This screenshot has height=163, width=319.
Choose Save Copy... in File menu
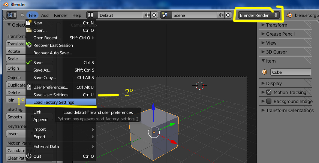pos(61,78)
